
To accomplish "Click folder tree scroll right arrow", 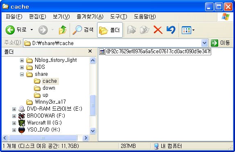I will [x=86, y=138].
